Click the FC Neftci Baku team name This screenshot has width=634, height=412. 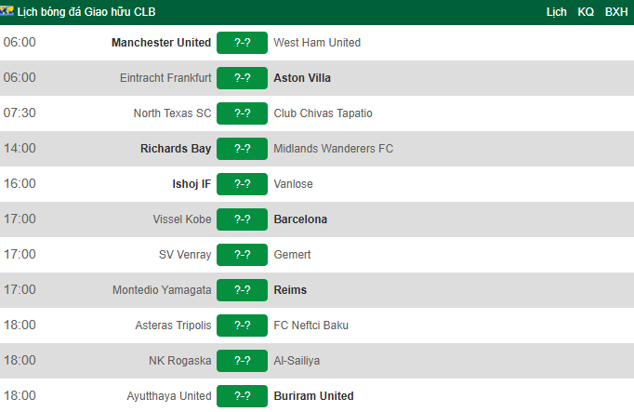click(310, 326)
